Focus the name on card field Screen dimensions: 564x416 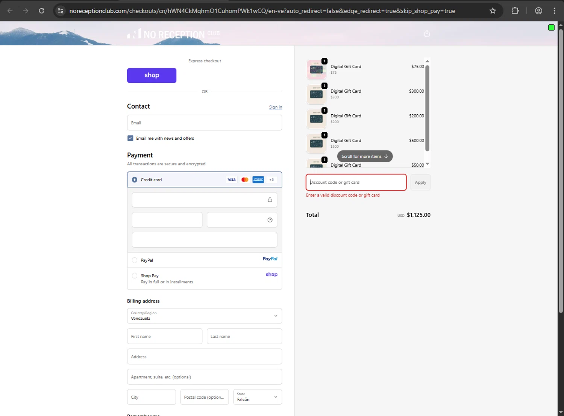205,240
